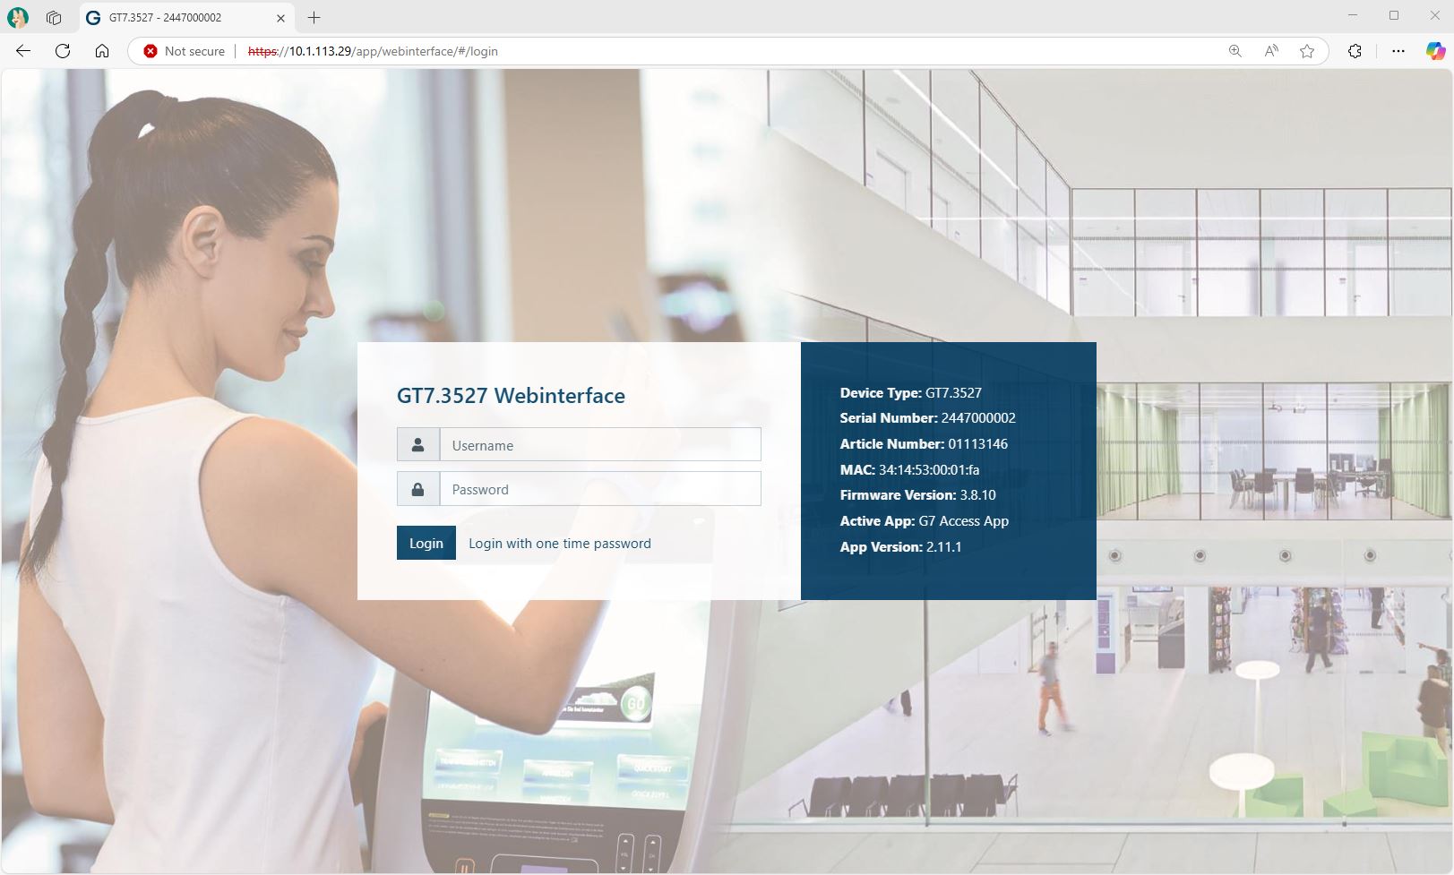Open the browser Extensions puzzle icon
The height and width of the screenshot is (875, 1454).
(x=1355, y=51)
